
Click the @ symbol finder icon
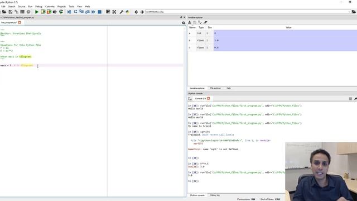28,12
